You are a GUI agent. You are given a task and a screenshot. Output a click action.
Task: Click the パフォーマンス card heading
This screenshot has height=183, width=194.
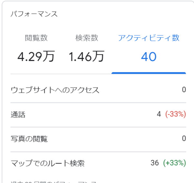[x=34, y=14]
